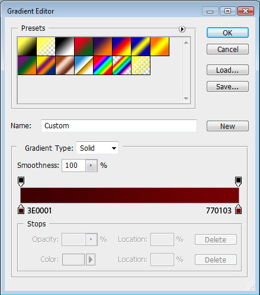Image resolution: width=260 pixels, height=295 pixels.
Task: Click the presets scrollbar down arrow
Action: 186,98
